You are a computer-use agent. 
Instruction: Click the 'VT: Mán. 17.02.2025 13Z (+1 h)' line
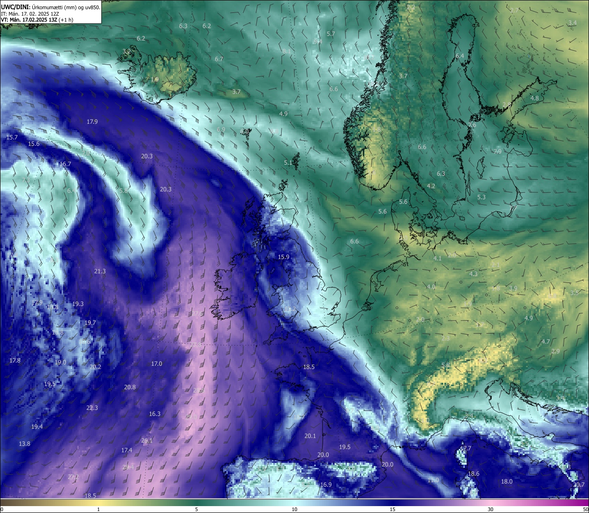click(x=37, y=20)
